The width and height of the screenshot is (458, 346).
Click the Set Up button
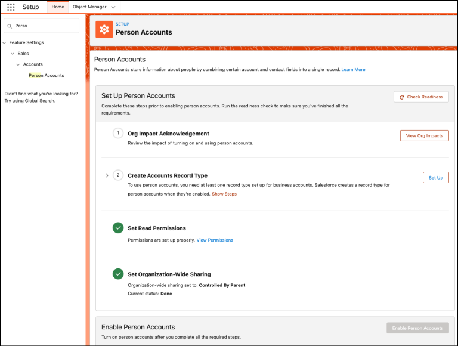436,177
